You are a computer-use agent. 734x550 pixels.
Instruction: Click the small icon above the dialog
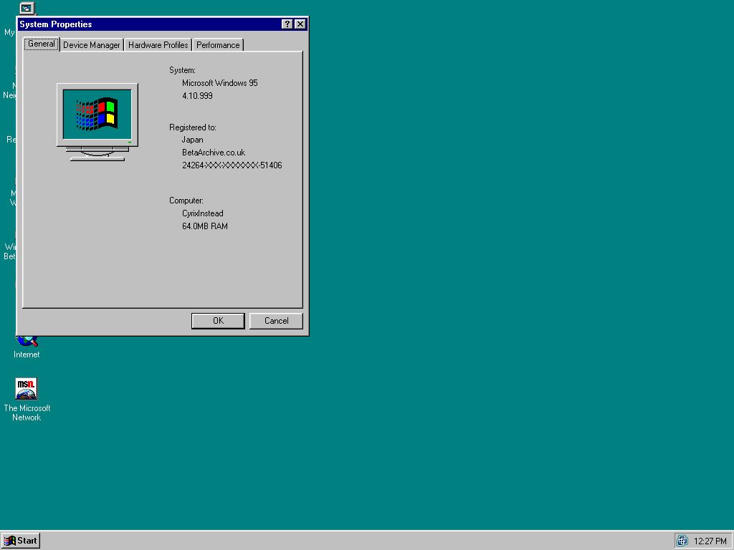[x=27, y=8]
